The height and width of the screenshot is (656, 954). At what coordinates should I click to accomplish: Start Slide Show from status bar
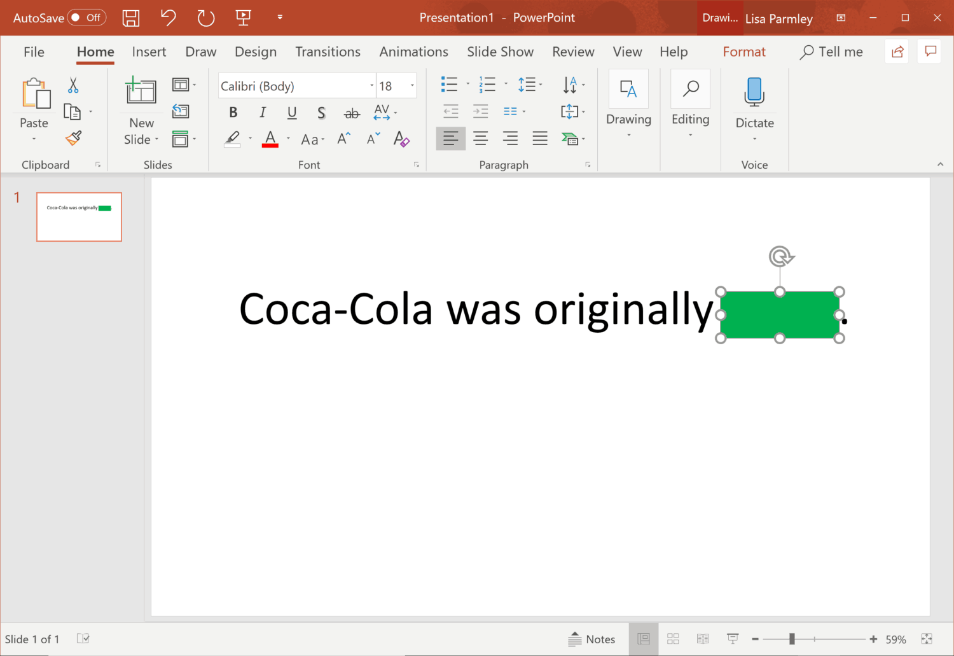click(x=733, y=639)
